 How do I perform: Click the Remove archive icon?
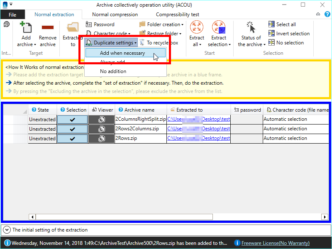click(48, 28)
